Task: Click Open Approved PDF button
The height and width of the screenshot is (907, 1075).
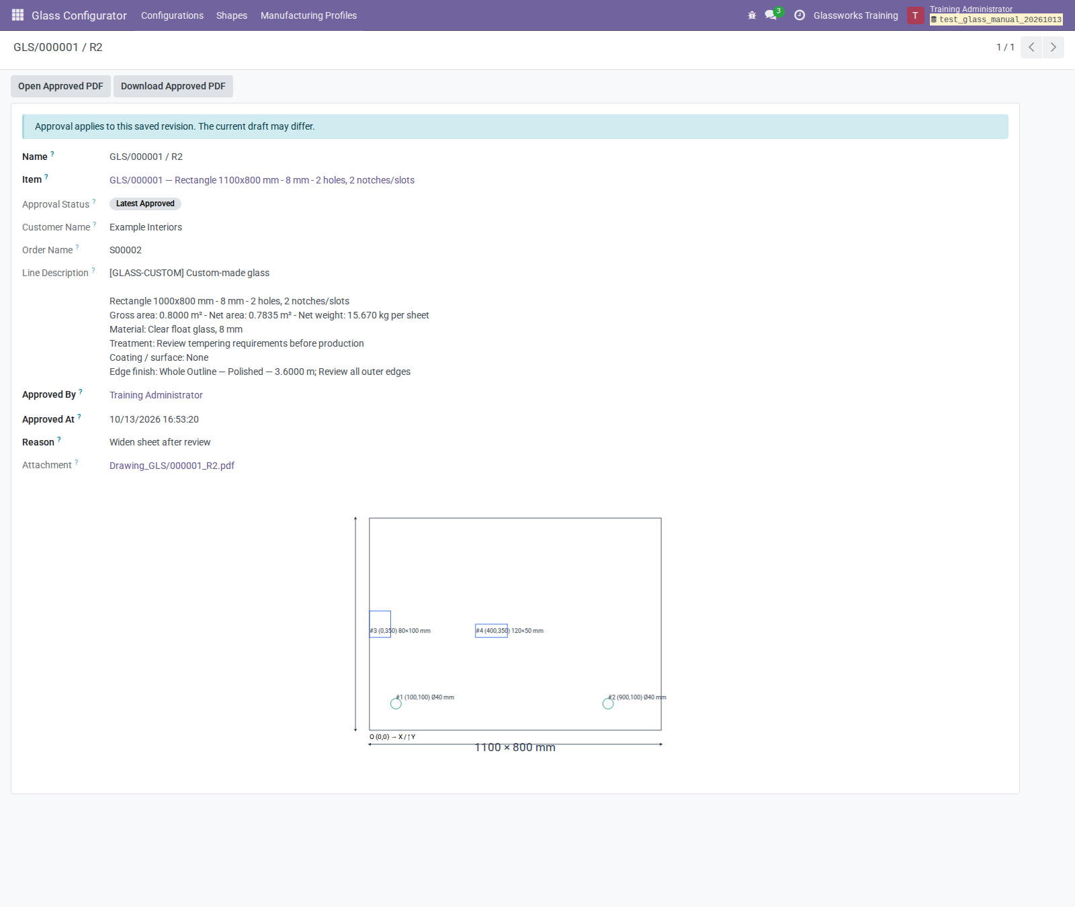Action: (x=60, y=86)
